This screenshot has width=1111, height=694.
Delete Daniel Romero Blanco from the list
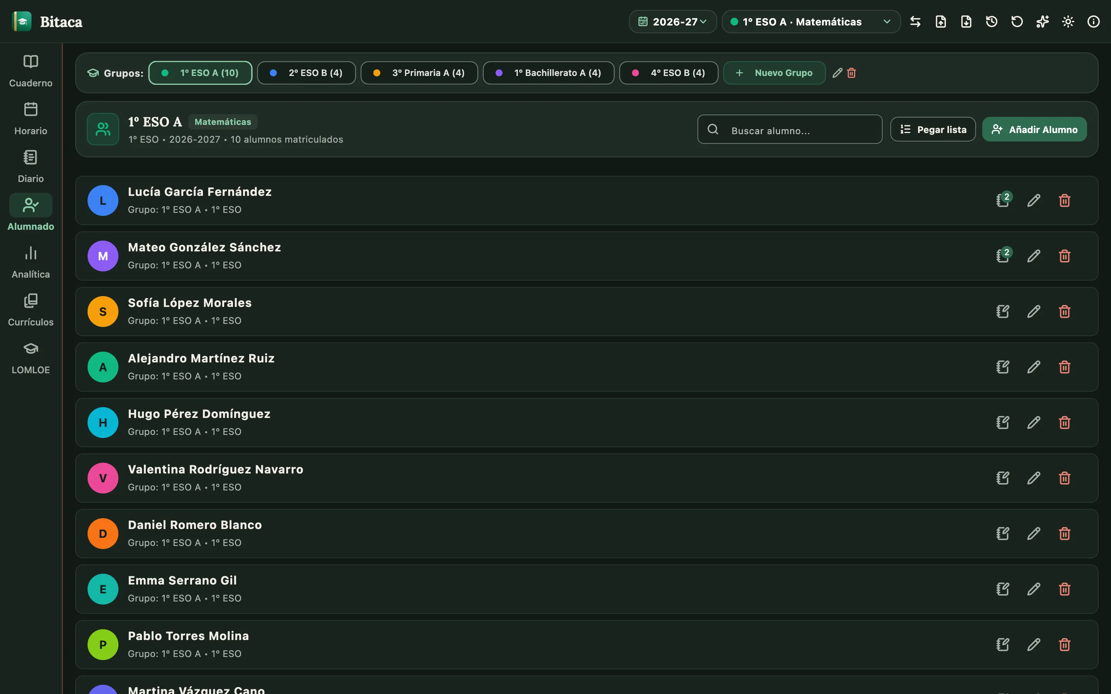(x=1064, y=534)
